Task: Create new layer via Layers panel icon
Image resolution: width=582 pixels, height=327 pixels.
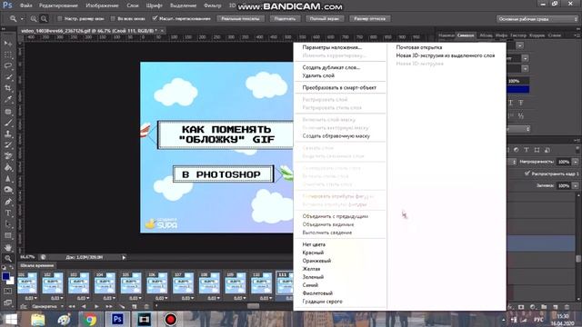Action: 556,307
